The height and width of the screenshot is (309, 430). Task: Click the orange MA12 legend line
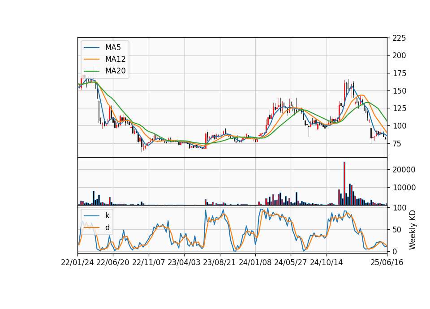coord(91,59)
